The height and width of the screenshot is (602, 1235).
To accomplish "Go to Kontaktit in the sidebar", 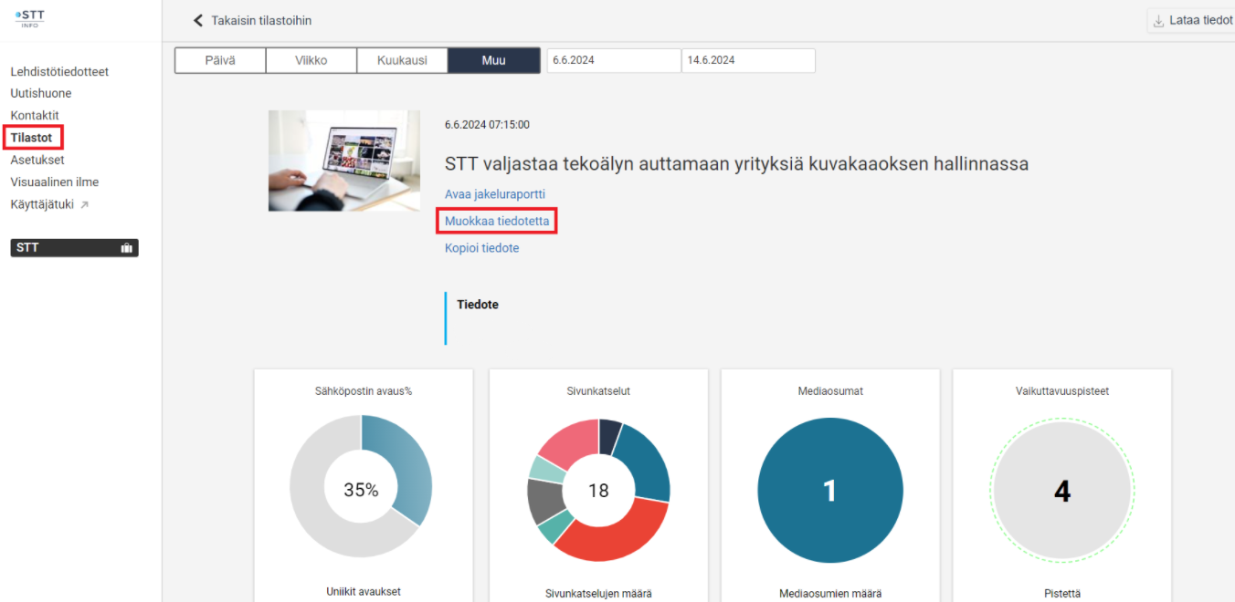I will (x=35, y=115).
